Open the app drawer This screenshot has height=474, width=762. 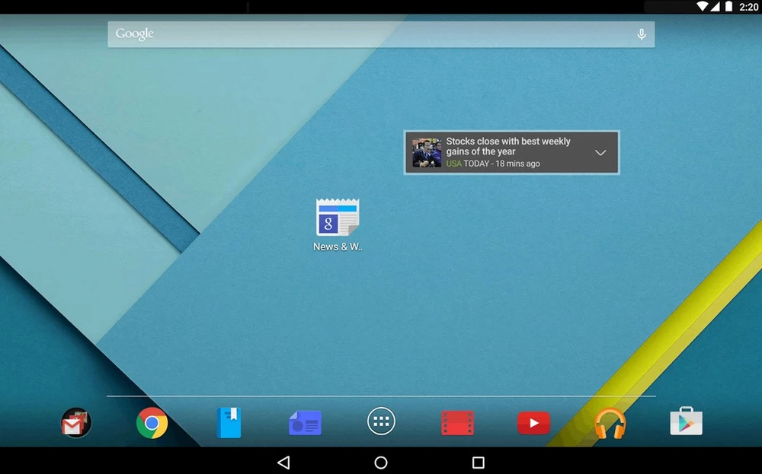381,422
